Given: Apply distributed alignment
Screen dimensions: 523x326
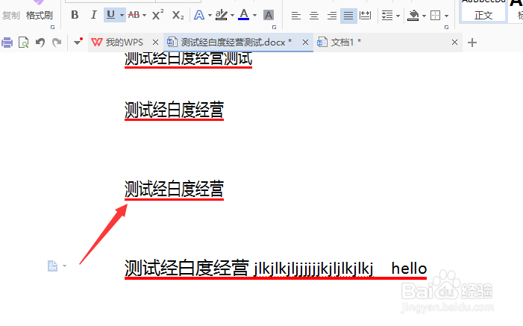Looking at the screenshot, I should point(366,16).
